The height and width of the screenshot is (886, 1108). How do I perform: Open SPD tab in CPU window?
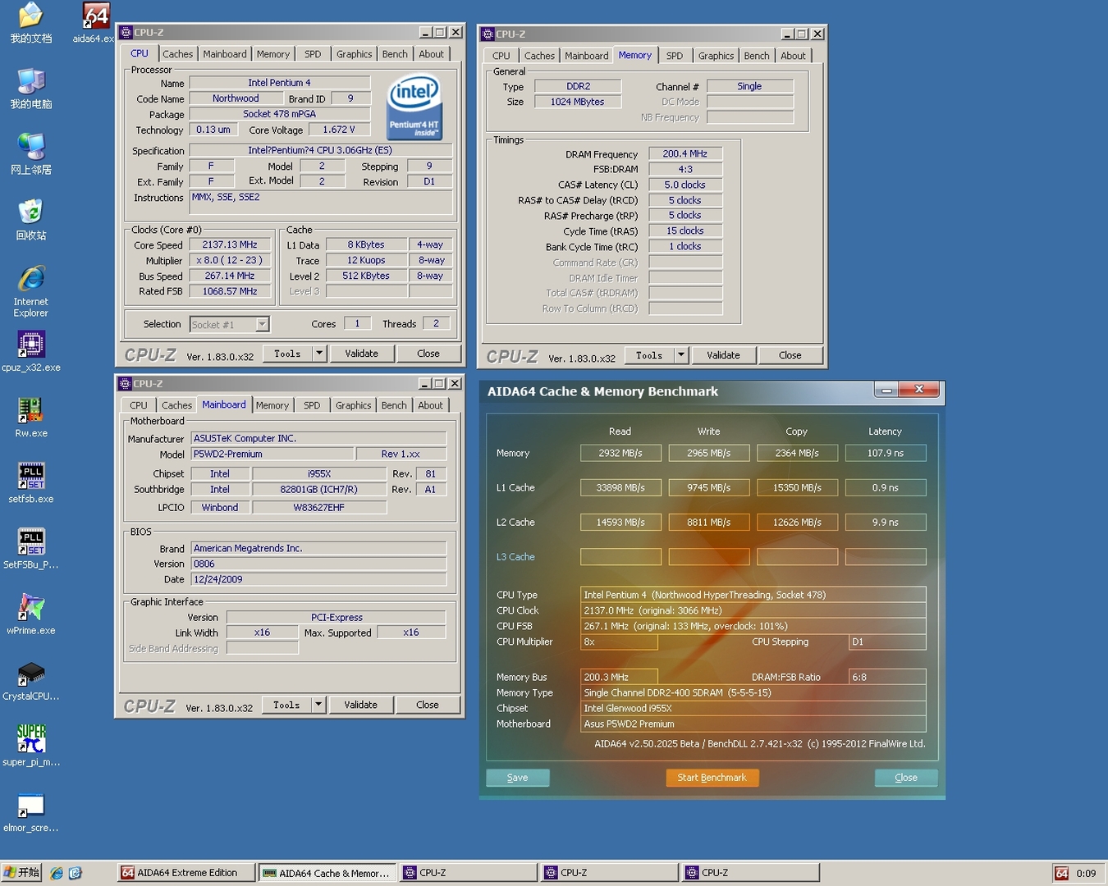(313, 54)
